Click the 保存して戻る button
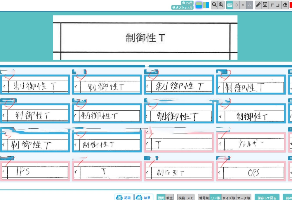292x200 pixels. 267,198
